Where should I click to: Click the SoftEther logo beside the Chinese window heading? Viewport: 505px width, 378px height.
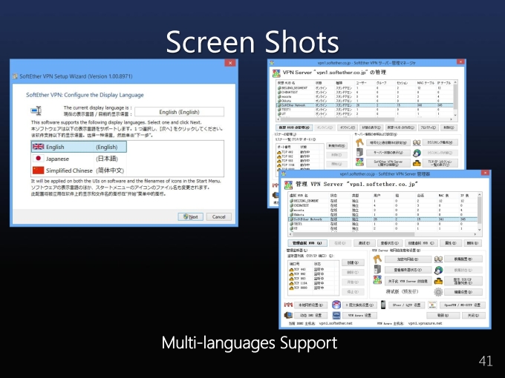click(288, 185)
